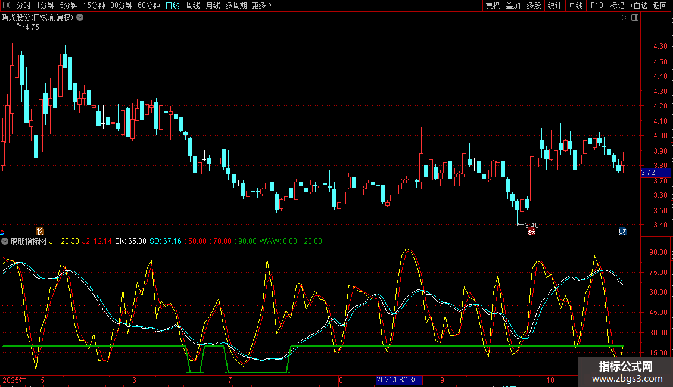Toggle the right side panel icon
This screenshot has width=673, height=387.
pos(635,18)
